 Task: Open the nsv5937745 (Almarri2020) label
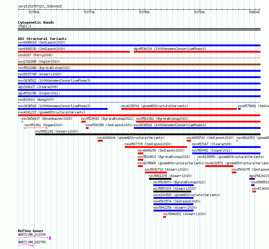pyautogui.click(x=40, y=74)
